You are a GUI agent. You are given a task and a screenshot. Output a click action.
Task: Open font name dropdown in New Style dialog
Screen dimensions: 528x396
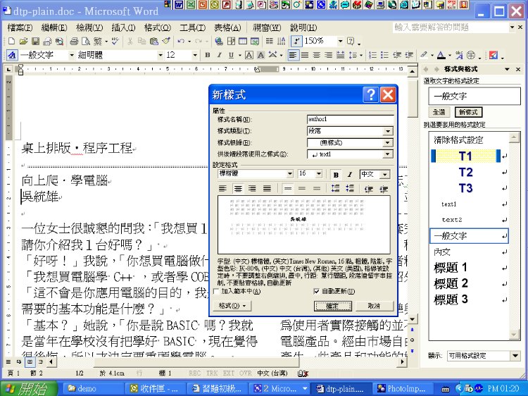[290, 174]
